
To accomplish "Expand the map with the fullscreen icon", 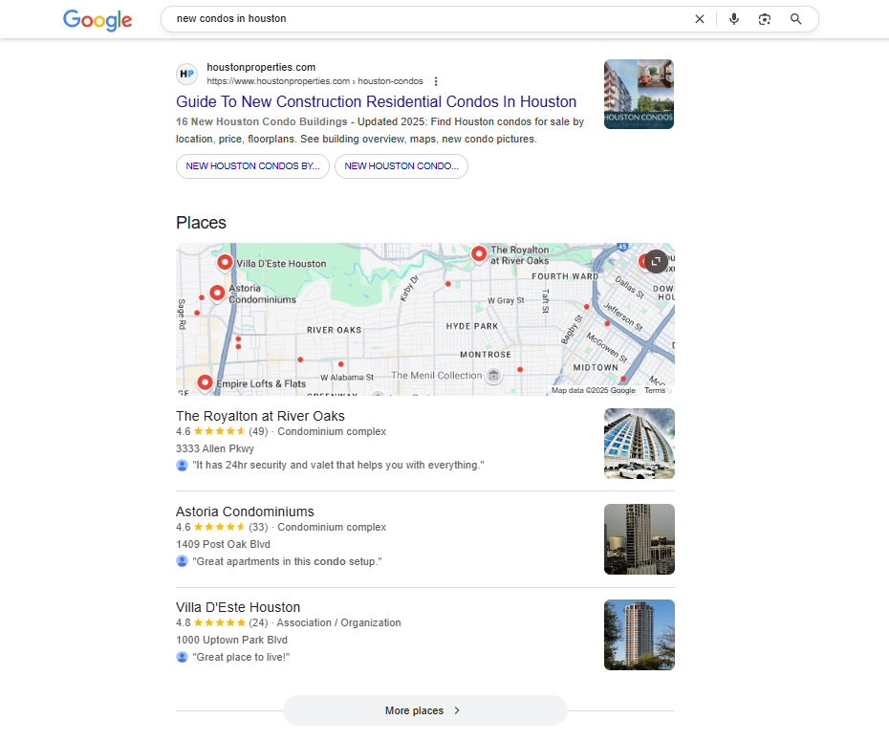I will tap(656, 261).
